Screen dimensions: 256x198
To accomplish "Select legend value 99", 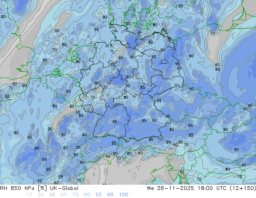I will click(x=110, y=195).
